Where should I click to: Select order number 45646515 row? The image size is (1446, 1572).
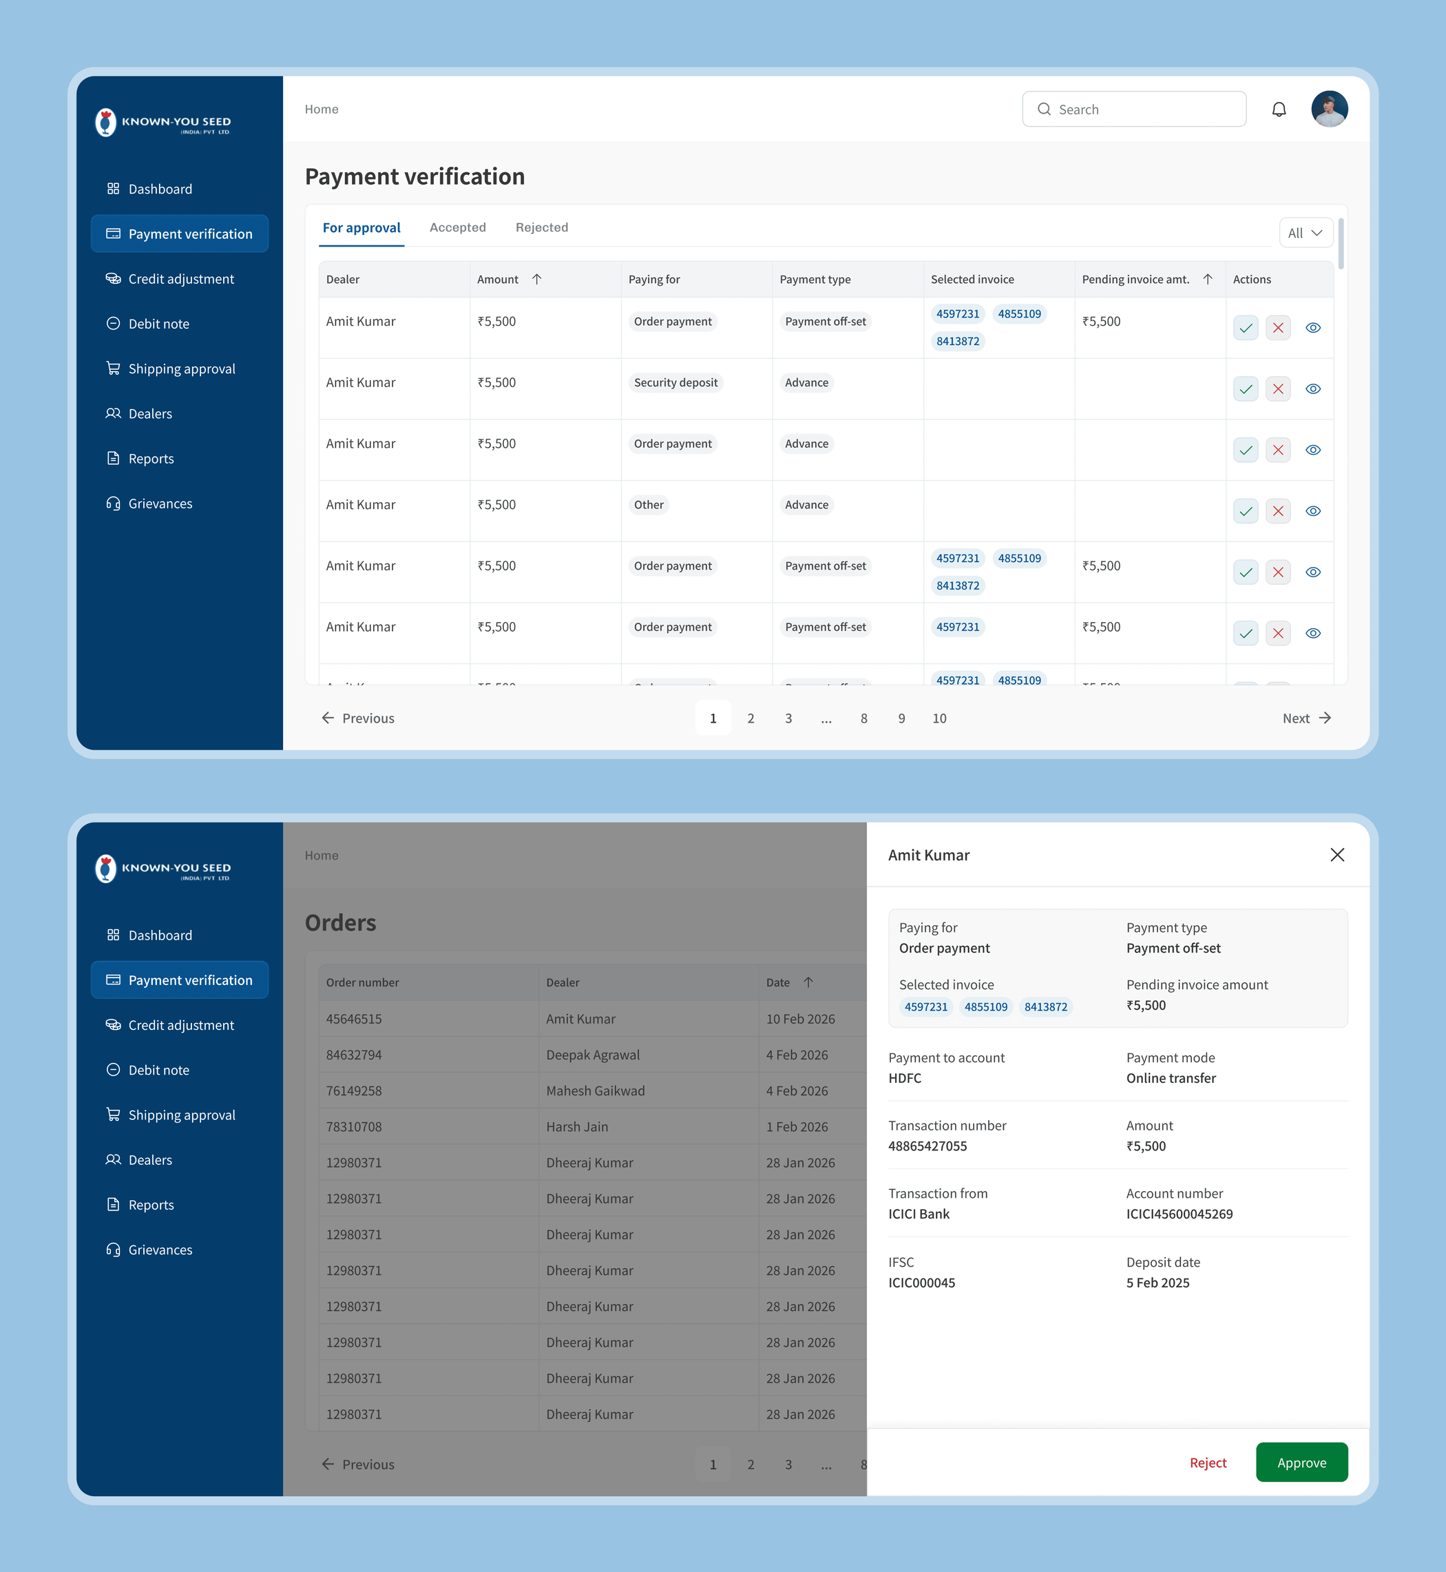click(x=592, y=1020)
